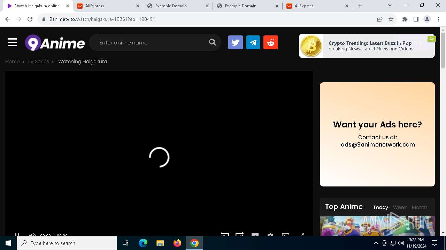Viewport: 446px width, 250px height.
Task: Open the Windows Start menu
Action: [8, 243]
